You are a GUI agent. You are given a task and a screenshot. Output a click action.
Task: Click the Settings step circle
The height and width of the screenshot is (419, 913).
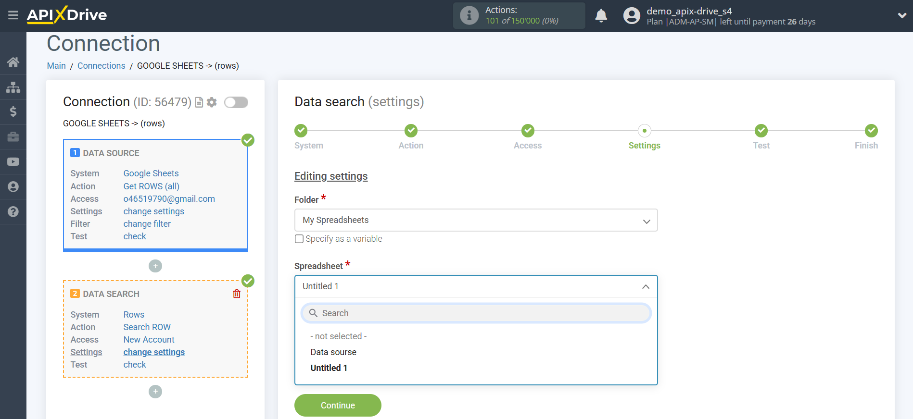click(x=645, y=130)
